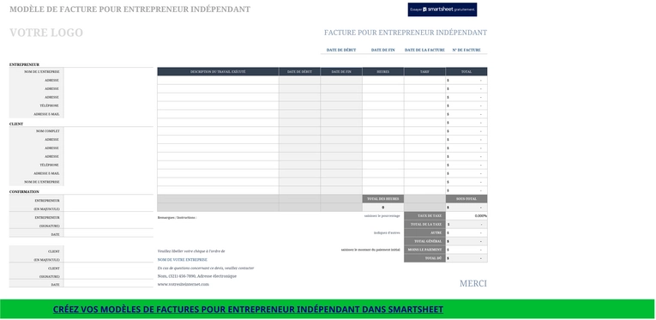Click the DESCRIPTION DU TRAVAIL EXÉCUTÉ column header
Viewport: 656px width, 320px height.
click(x=218, y=71)
